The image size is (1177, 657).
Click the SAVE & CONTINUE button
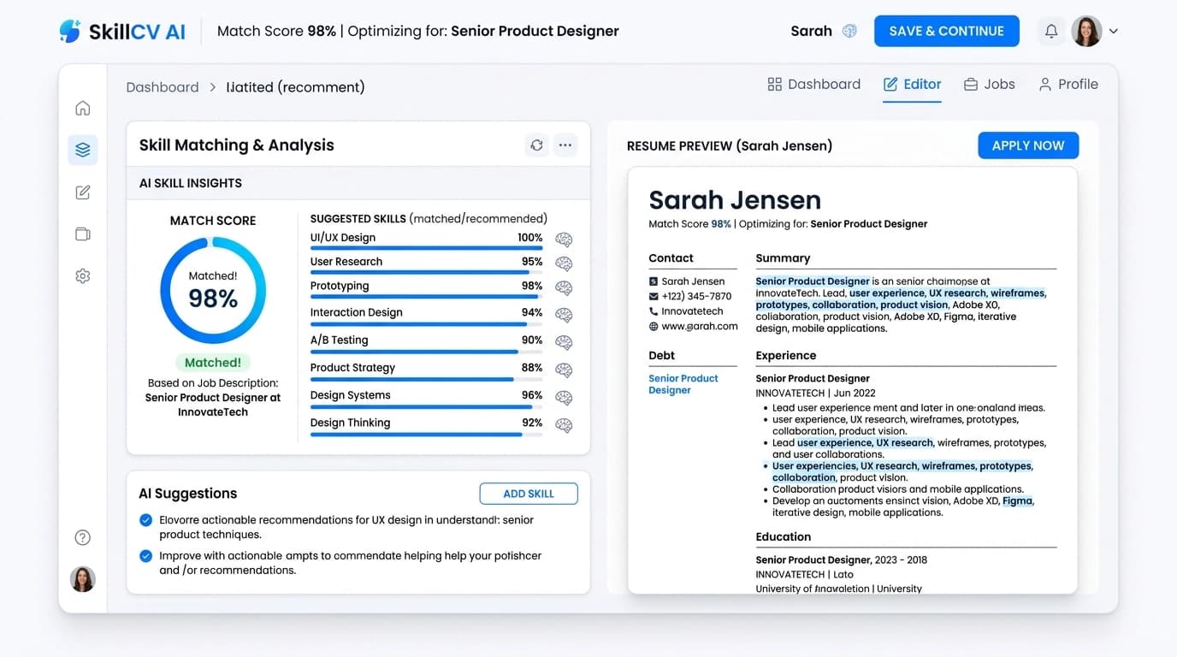click(946, 31)
